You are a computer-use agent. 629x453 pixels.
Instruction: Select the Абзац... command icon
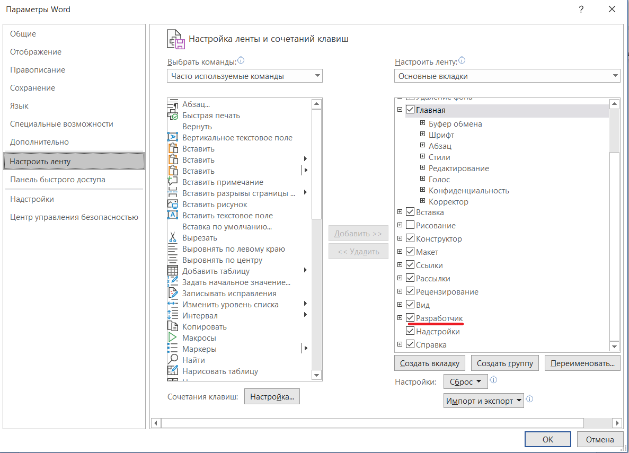[x=173, y=104]
